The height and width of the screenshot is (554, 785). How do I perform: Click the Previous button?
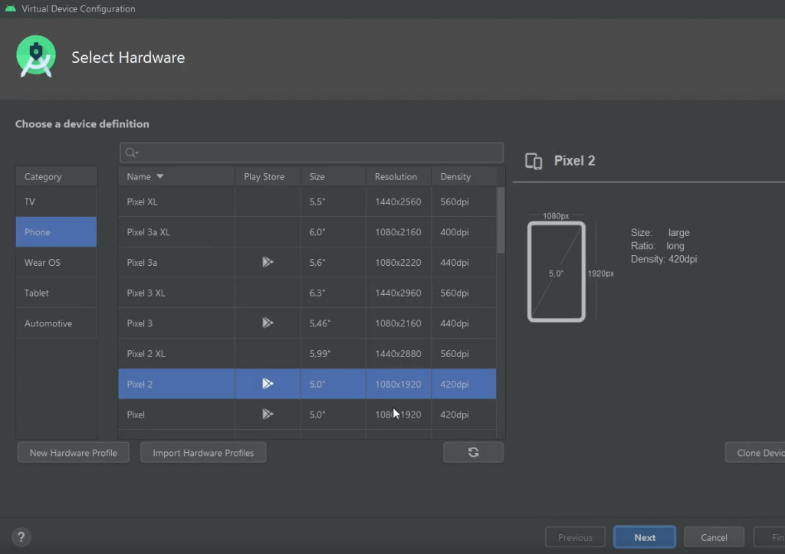[575, 537]
